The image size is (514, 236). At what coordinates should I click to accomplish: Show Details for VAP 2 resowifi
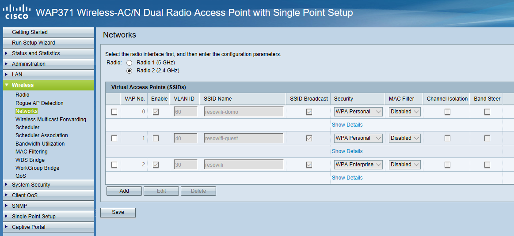click(x=347, y=178)
